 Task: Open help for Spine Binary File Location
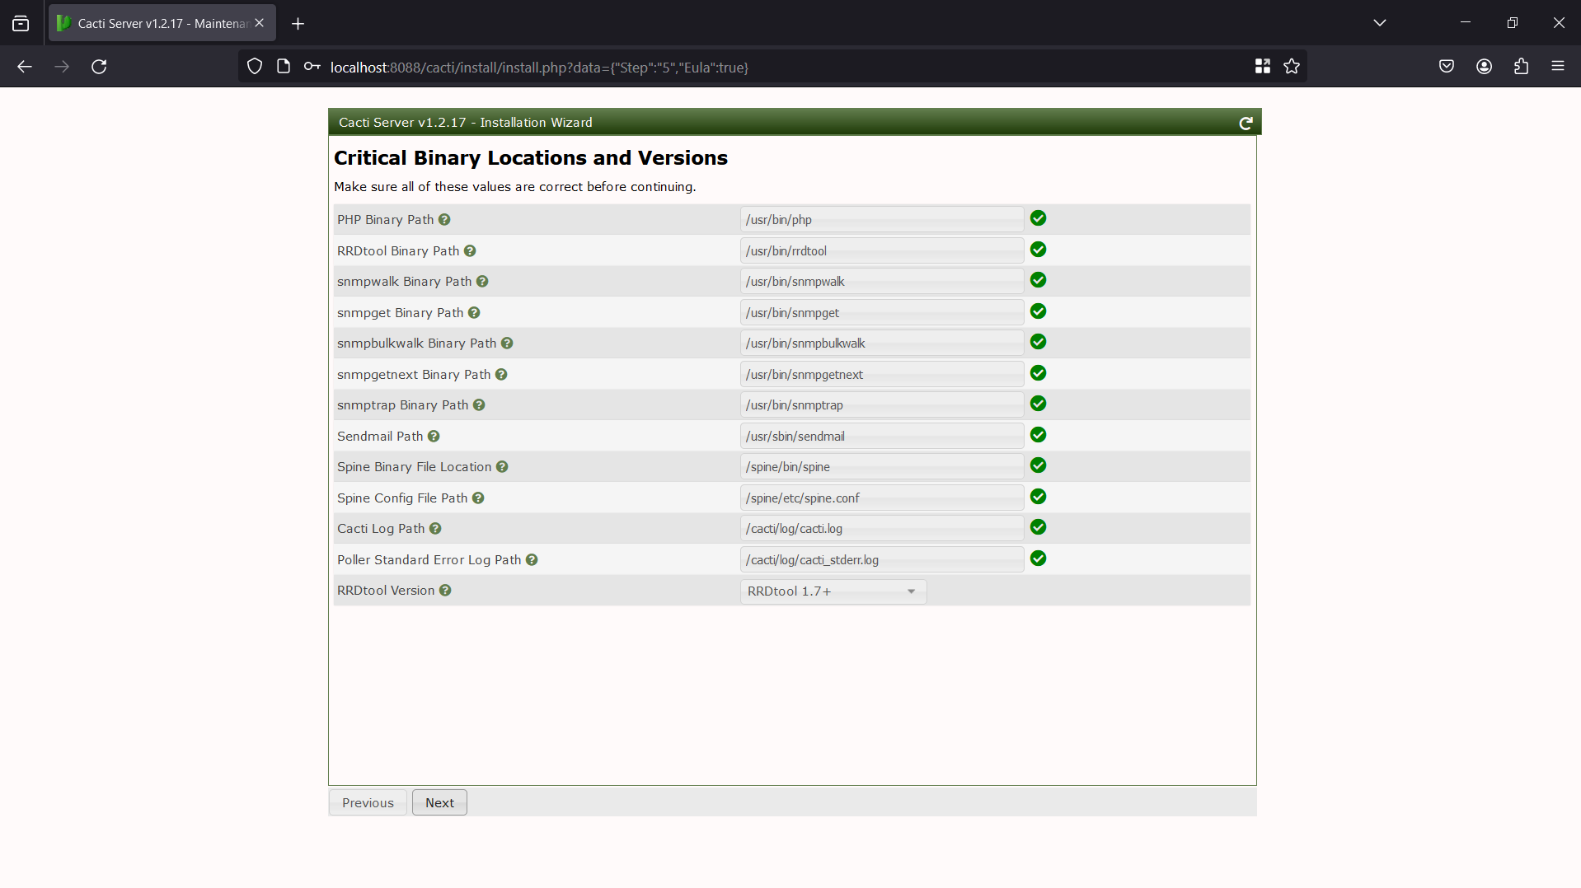coord(502,467)
